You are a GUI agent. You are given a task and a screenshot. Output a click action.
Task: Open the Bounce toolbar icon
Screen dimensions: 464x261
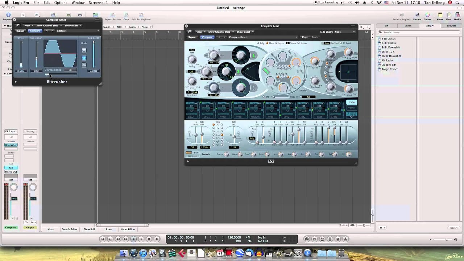coord(417,17)
